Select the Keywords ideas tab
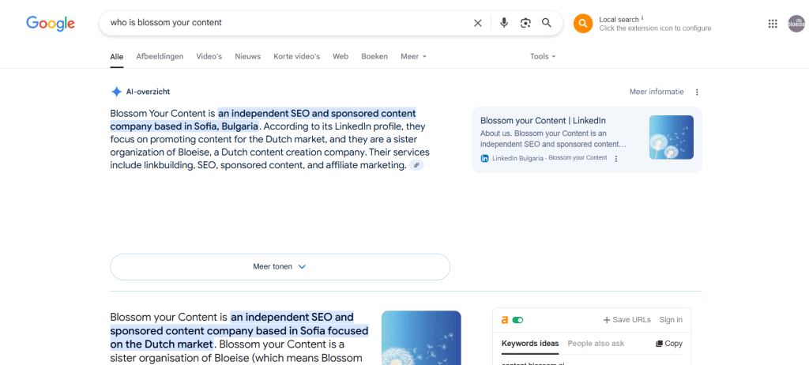The image size is (809, 365). (x=530, y=344)
